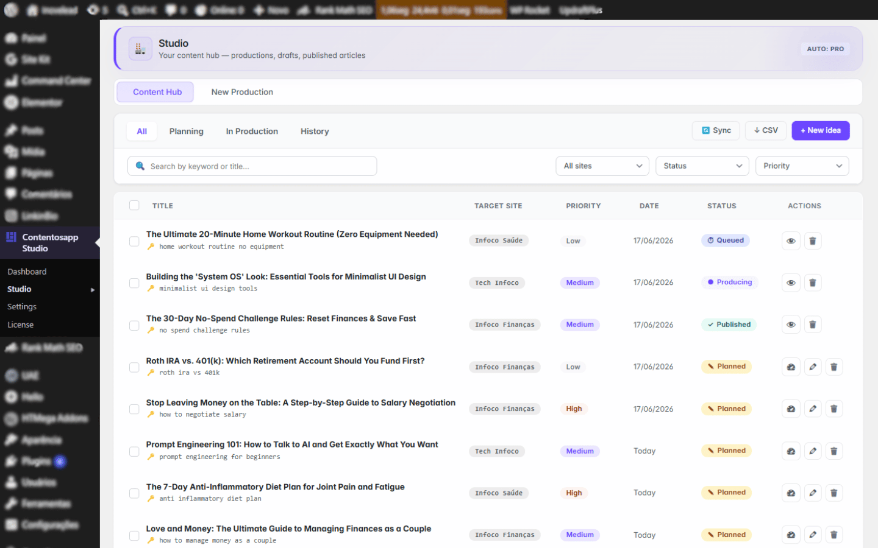Click pencil icon in the Salary Negotiation row
Viewport: 878px width, 548px height.
(812, 409)
